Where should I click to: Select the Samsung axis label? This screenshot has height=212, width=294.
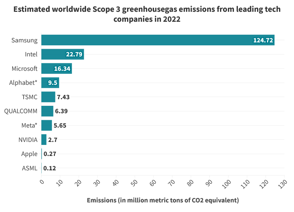[24, 40]
